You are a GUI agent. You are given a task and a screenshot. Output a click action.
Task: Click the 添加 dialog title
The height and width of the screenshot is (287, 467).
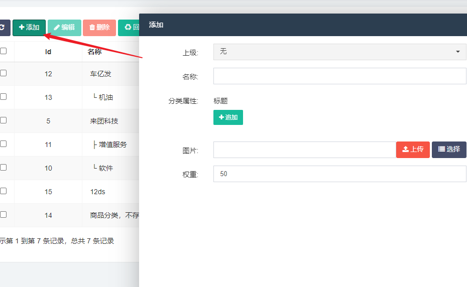[x=156, y=25]
